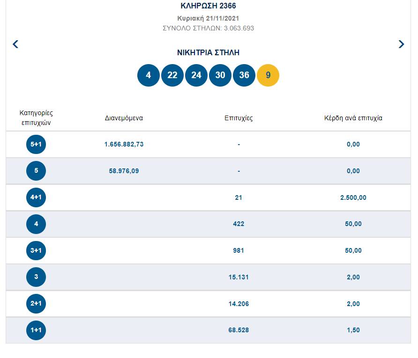Click the 68.528 winners count
418x358 pixels.
pyautogui.click(x=239, y=330)
